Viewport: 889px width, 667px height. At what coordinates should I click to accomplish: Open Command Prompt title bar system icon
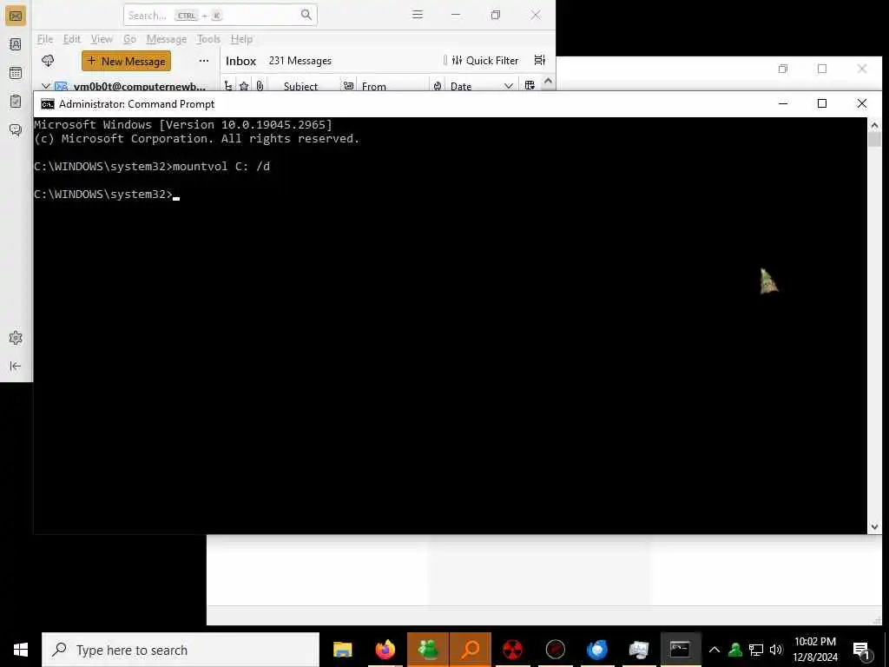(x=48, y=104)
